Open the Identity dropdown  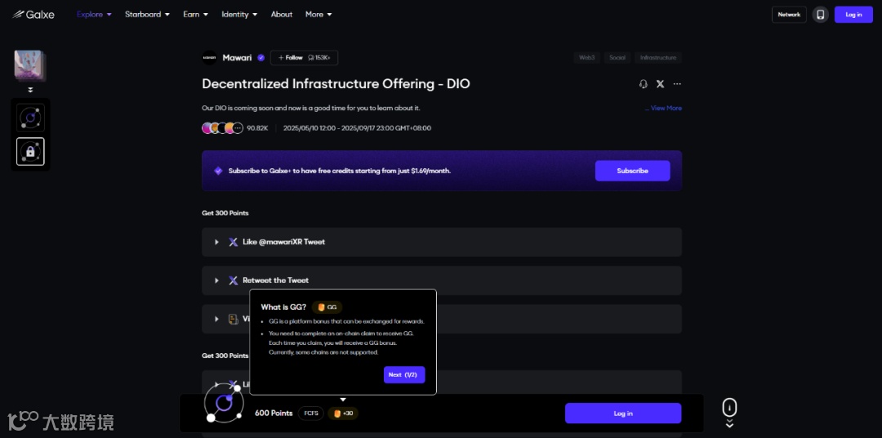[239, 15]
